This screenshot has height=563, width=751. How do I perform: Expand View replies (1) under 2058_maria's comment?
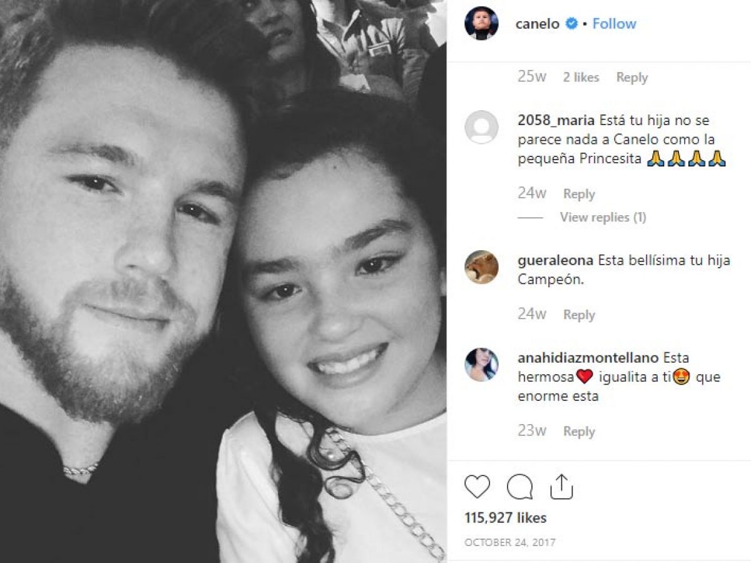click(603, 218)
